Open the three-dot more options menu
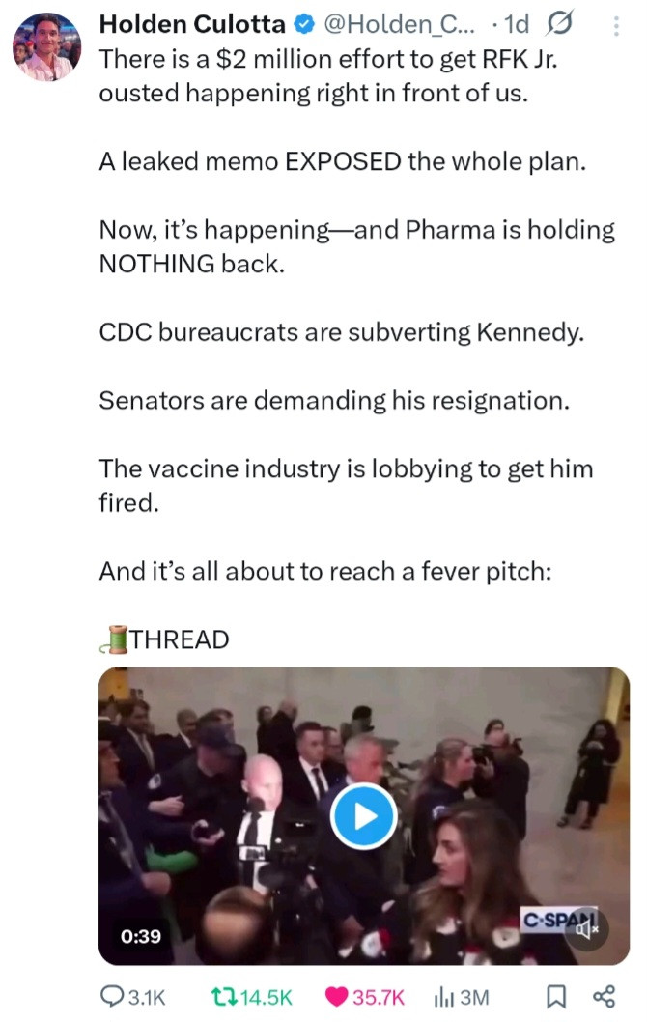 (617, 25)
